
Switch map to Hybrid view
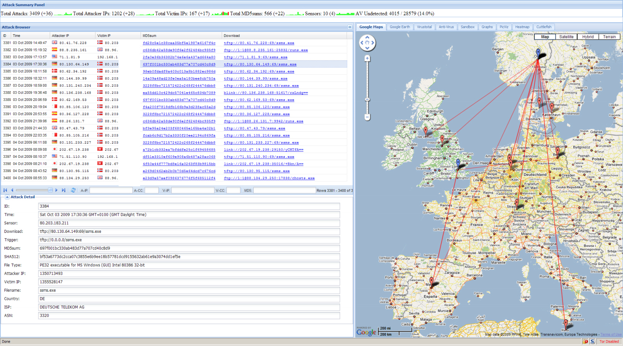pos(588,37)
